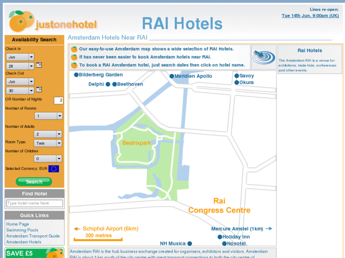Select the Meridien Apollo hotel name

point(193,76)
